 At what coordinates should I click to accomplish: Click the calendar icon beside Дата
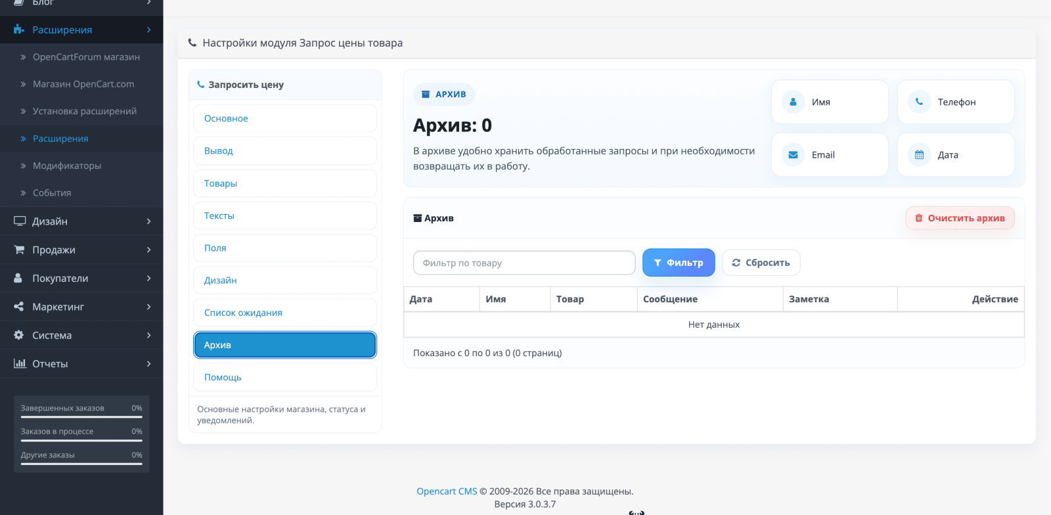919,155
